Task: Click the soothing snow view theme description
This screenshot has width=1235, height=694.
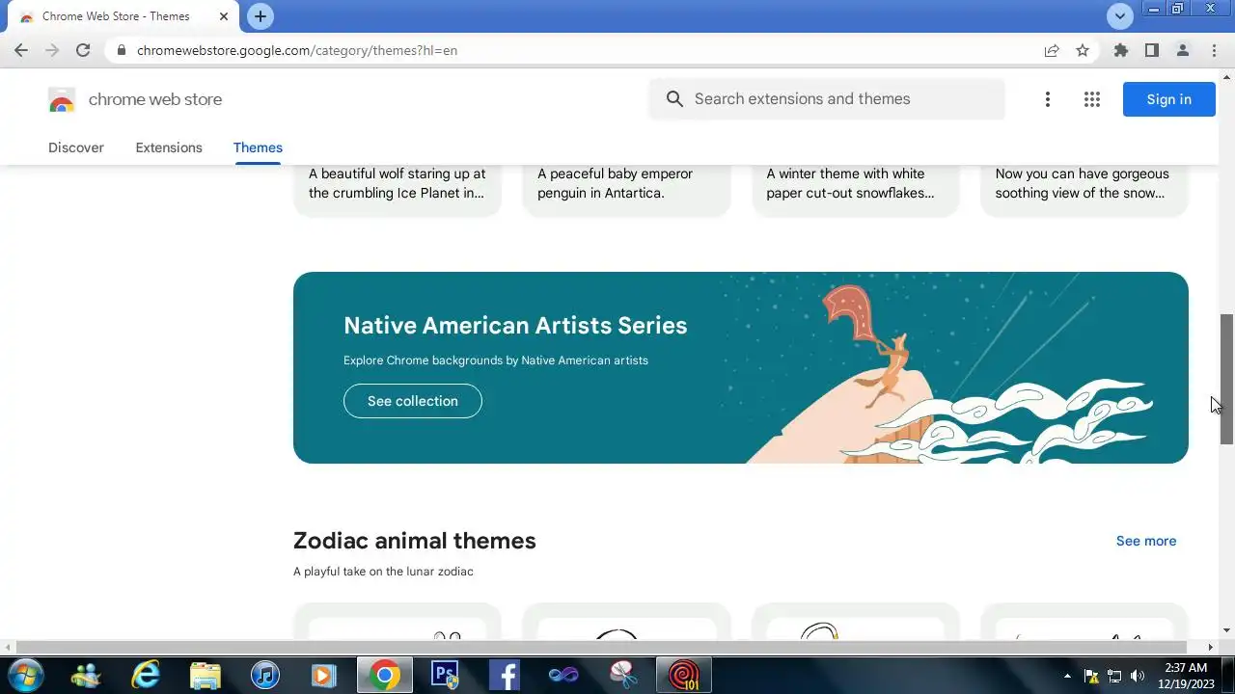Action: tap(1082, 183)
